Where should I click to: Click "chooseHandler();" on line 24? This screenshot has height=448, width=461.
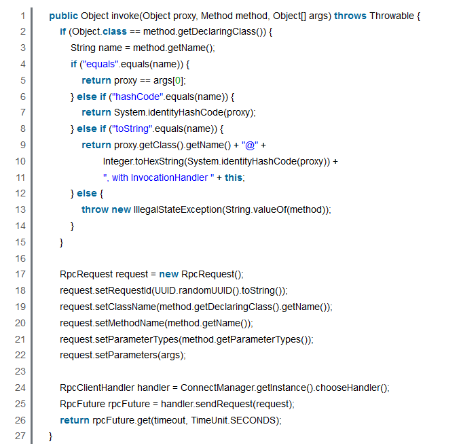tap(352, 387)
